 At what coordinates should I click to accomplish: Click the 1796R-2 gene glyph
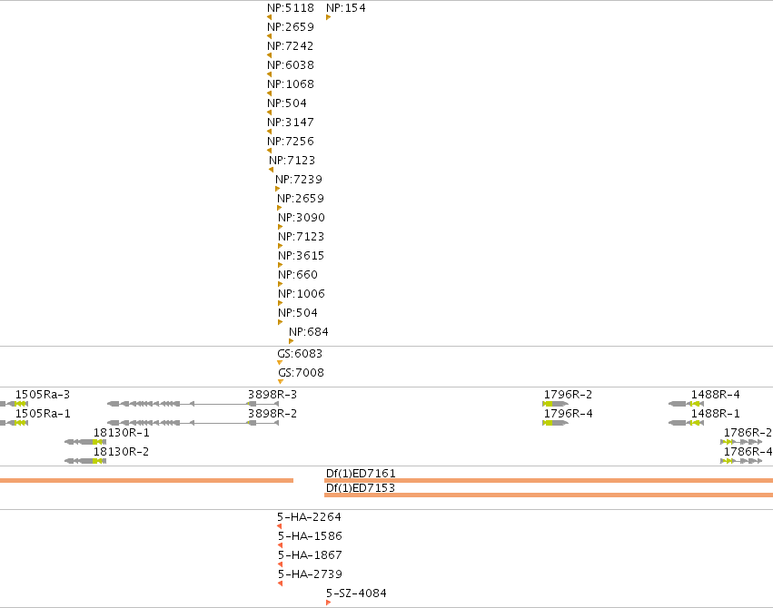(x=555, y=404)
